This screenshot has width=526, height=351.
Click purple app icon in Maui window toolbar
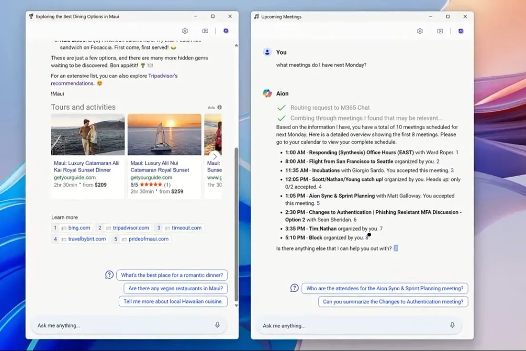226,31
